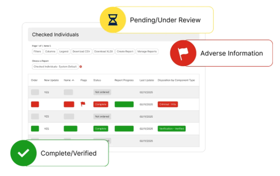Toggle the green order checkbox on the verified row
Screen dimensions: 280x176
point(35,129)
